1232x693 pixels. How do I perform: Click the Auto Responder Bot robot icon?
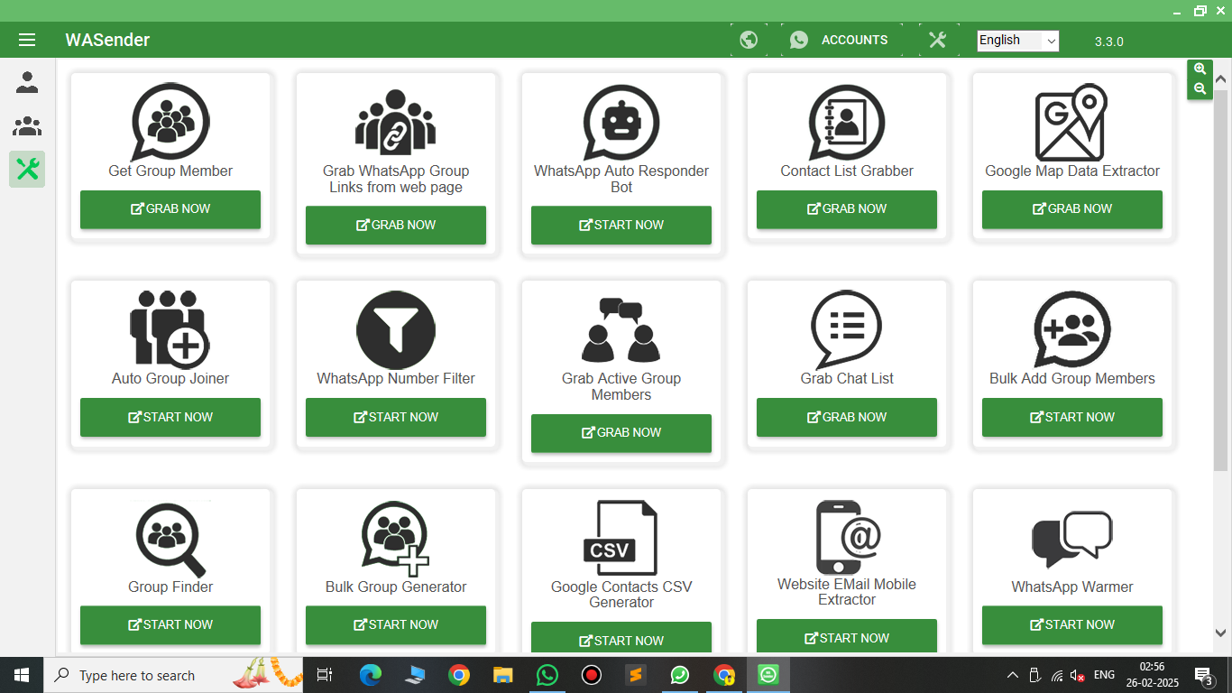tap(621, 122)
